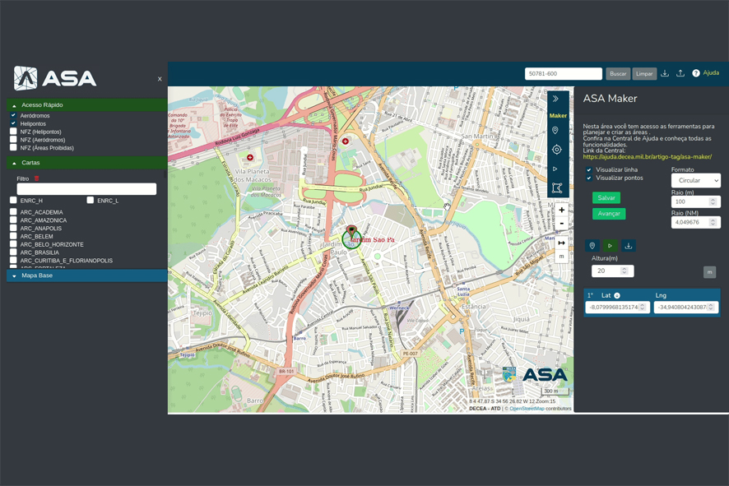Click the blue pin button above Altura
The height and width of the screenshot is (486, 729).
(592, 245)
